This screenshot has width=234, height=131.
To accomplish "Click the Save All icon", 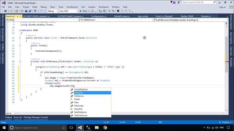I will pyautogui.click(x=30, y=11).
